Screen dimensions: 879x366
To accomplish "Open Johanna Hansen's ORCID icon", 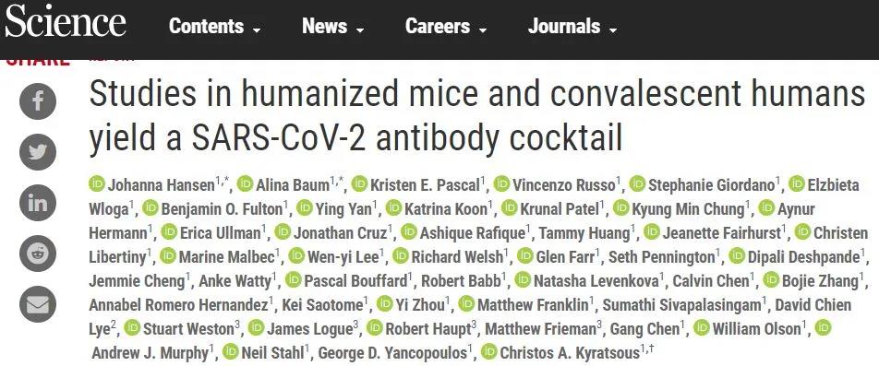I will click(x=97, y=183).
